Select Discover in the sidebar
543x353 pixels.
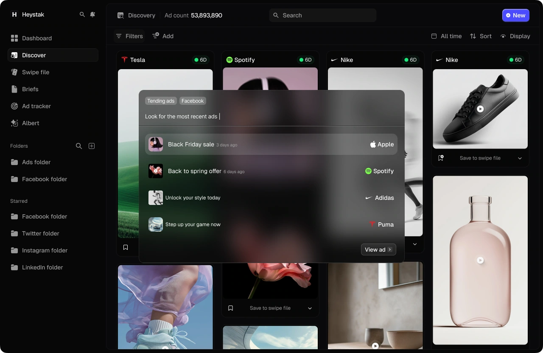pos(53,55)
